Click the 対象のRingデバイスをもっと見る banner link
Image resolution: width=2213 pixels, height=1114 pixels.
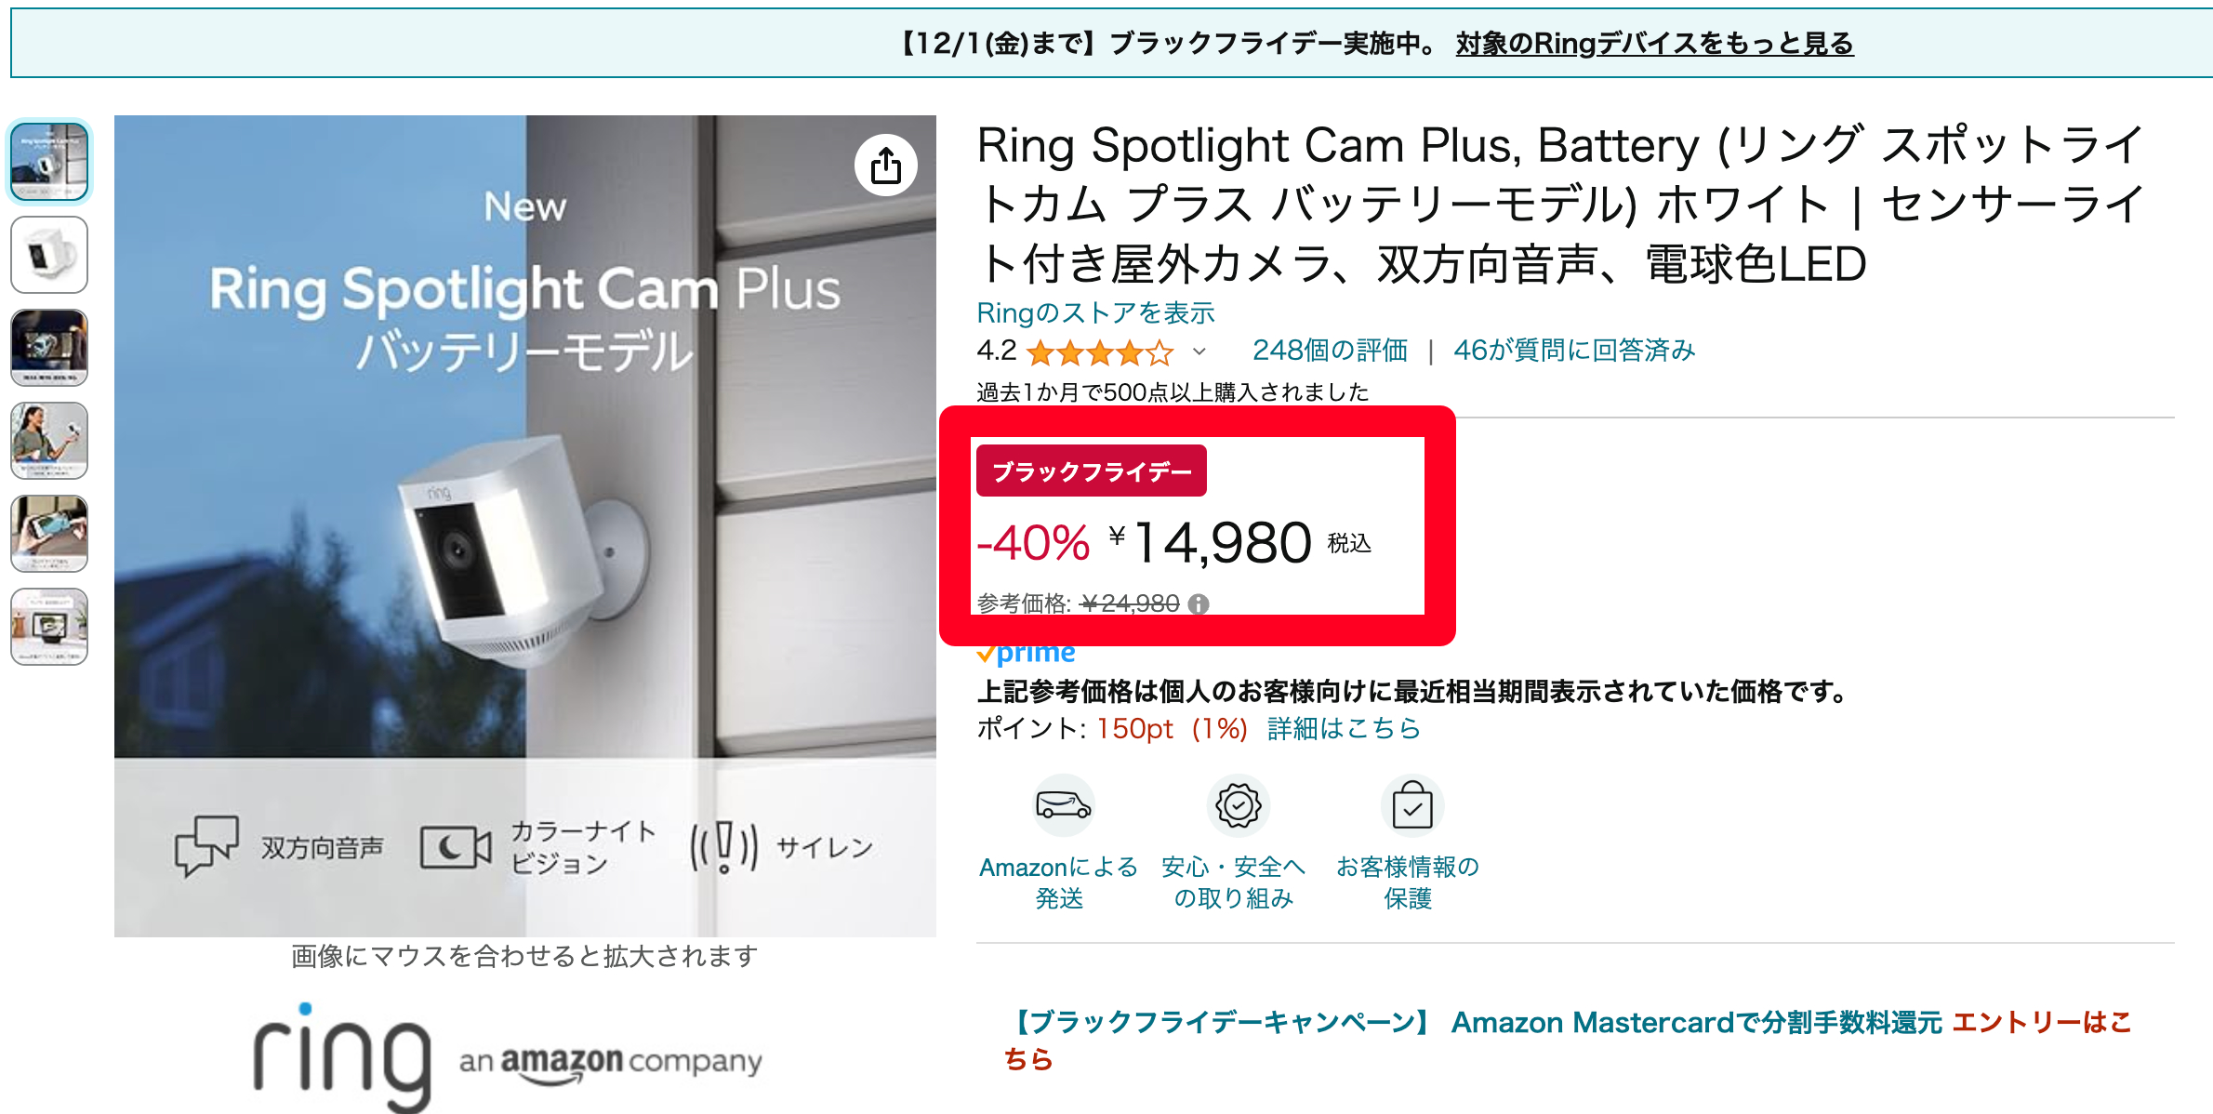[x=1654, y=44]
